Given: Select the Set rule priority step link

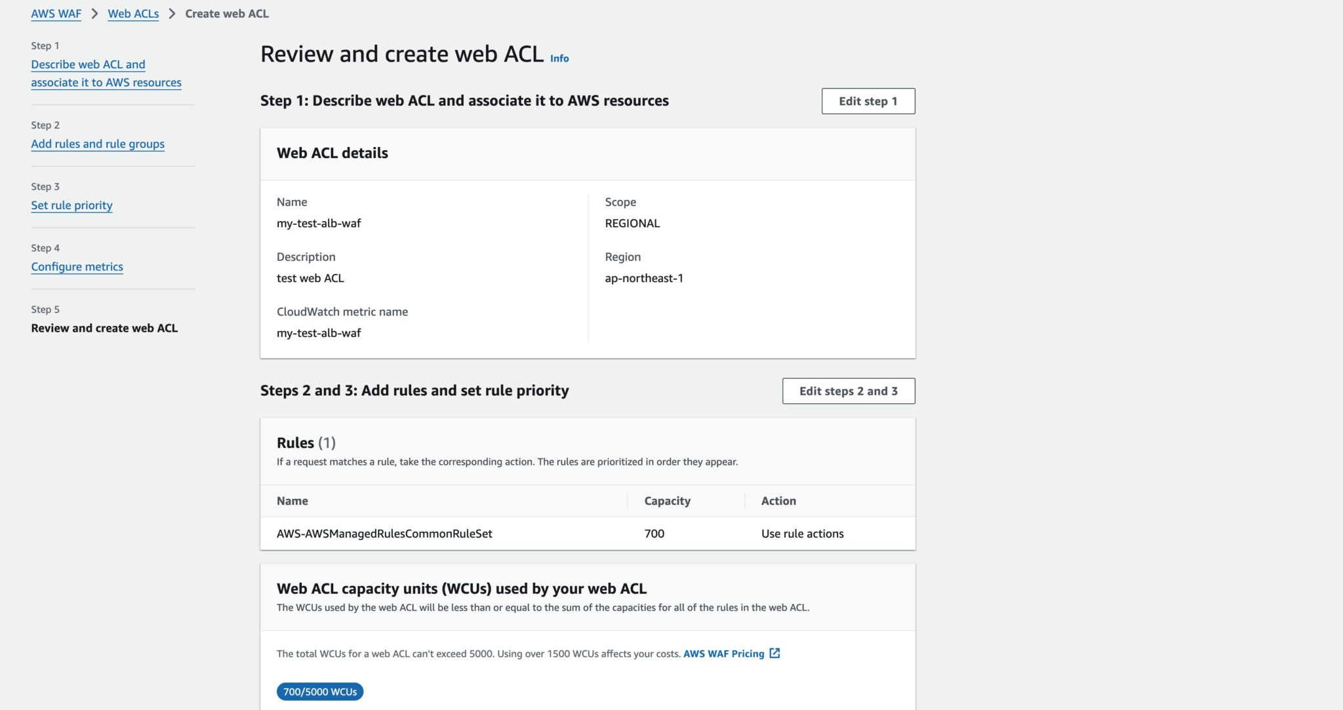Looking at the screenshot, I should [71, 205].
